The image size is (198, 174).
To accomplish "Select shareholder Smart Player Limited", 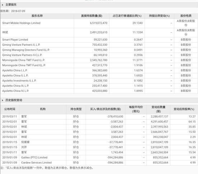I will click(15, 40).
